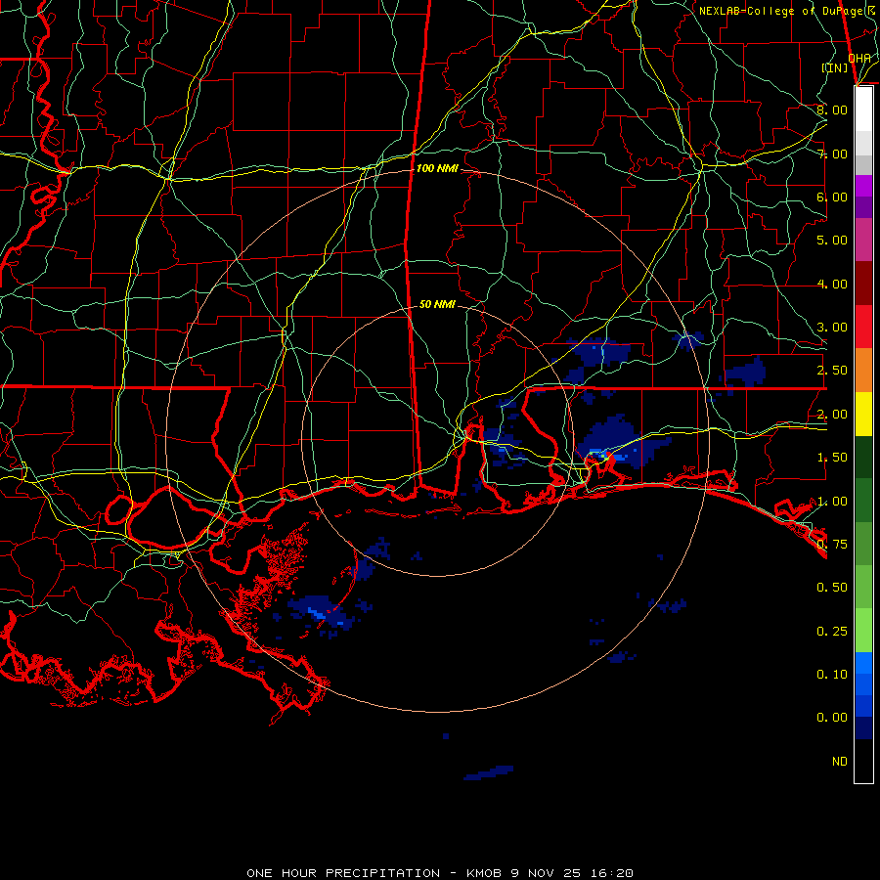Select the 5.00 legend value
This screenshot has width=880, height=880.
pyautogui.click(x=832, y=241)
